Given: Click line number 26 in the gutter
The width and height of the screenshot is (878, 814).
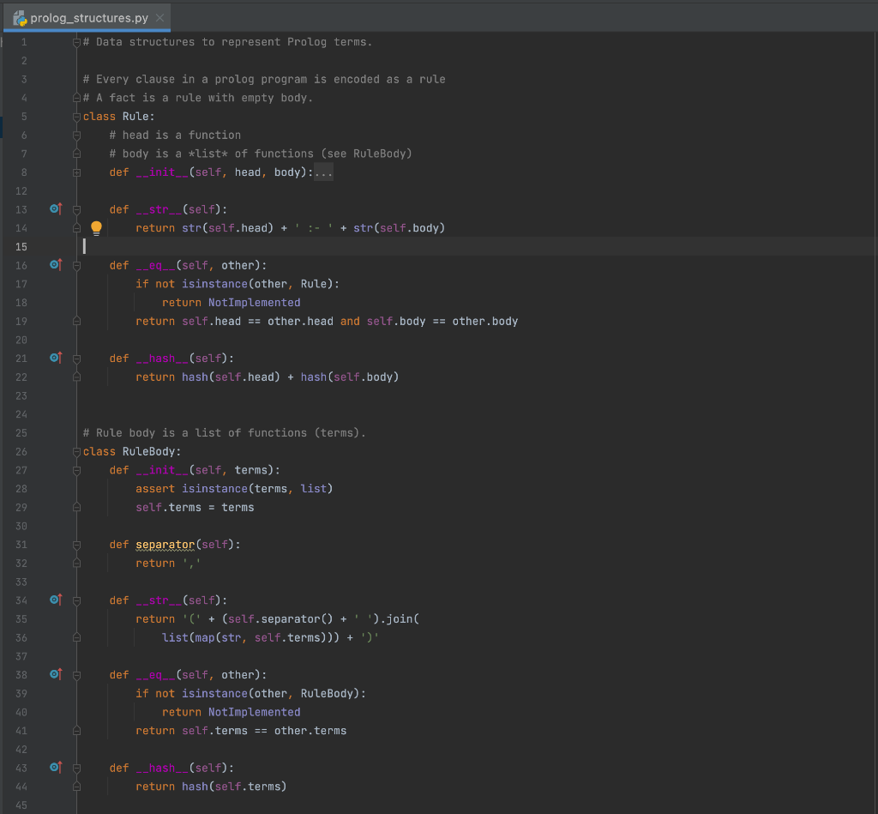Looking at the screenshot, I should coord(21,451).
